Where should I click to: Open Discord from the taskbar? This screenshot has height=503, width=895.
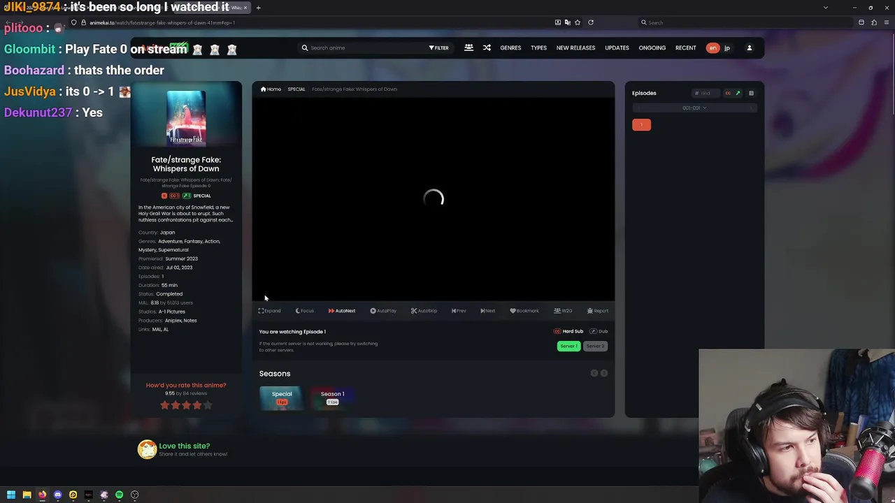pyautogui.click(x=57, y=495)
